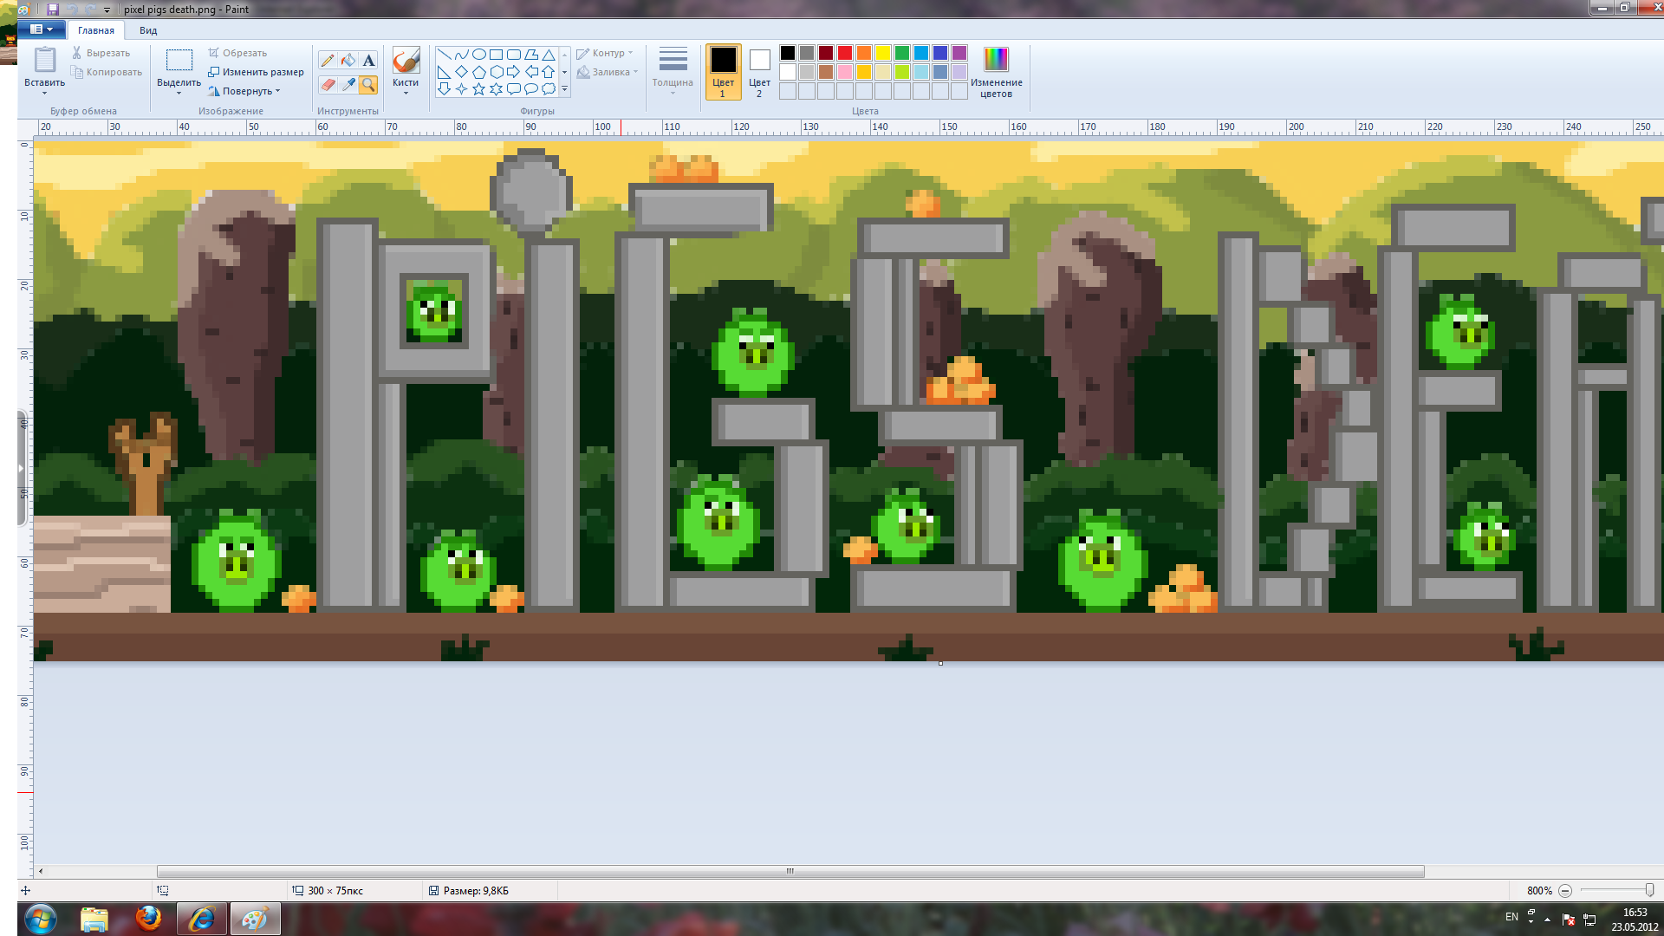Image resolution: width=1664 pixels, height=936 pixels.
Task: Activate the Цвет 1 color selector
Action: (x=723, y=71)
